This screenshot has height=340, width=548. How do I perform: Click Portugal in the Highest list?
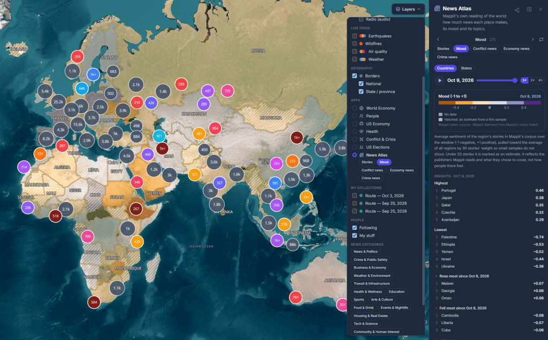click(448, 191)
